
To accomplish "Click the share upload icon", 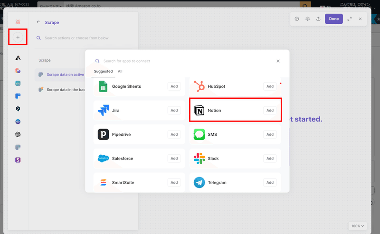I will coord(318,19).
